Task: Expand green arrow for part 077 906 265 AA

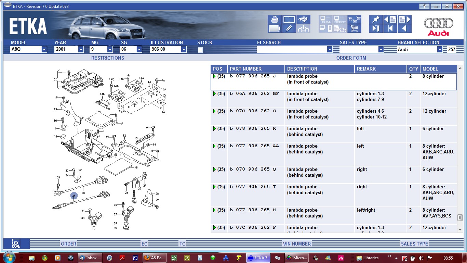Action: [x=214, y=146]
